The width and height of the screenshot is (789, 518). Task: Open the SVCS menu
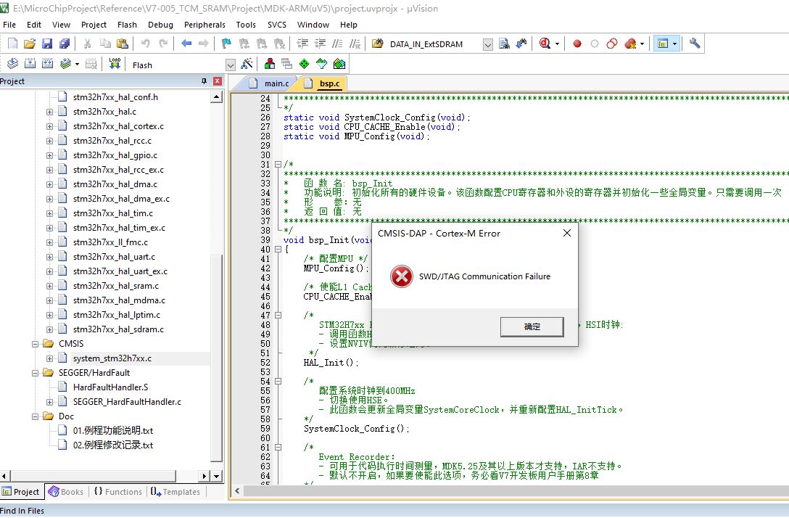[277, 25]
